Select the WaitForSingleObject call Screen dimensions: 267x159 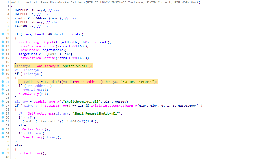[x=36, y=42]
